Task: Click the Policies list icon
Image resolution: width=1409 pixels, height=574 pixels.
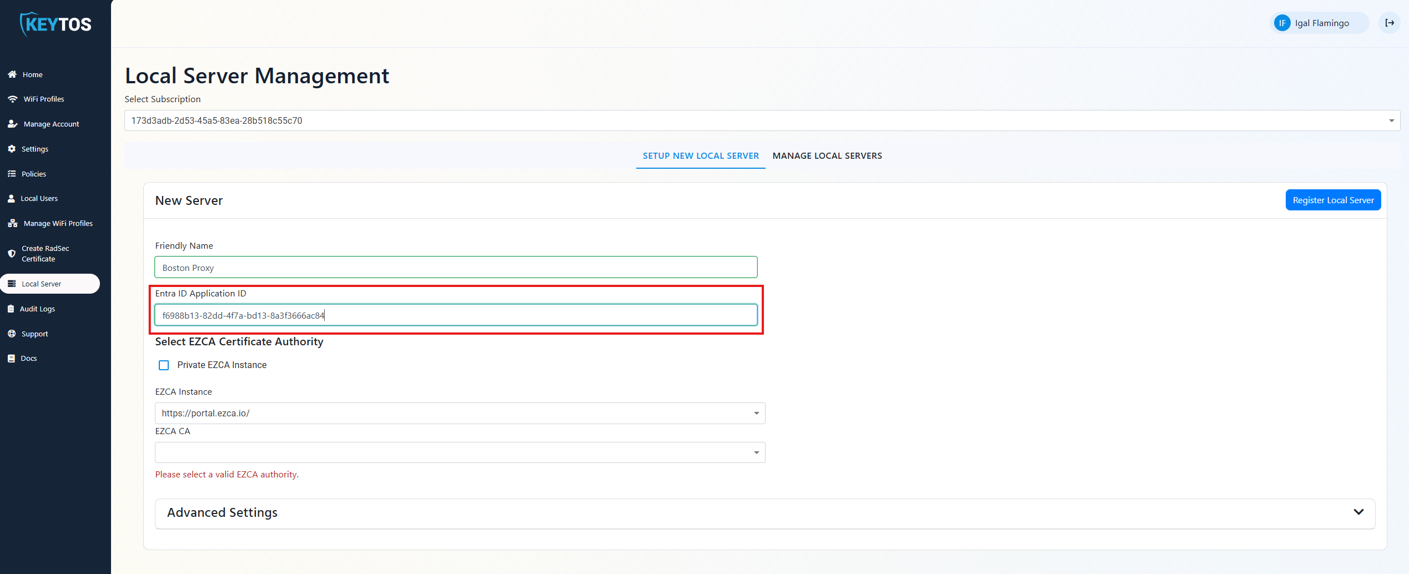Action: click(12, 174)
